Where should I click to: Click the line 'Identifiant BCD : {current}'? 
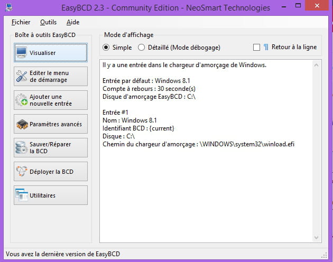(138, 128)
